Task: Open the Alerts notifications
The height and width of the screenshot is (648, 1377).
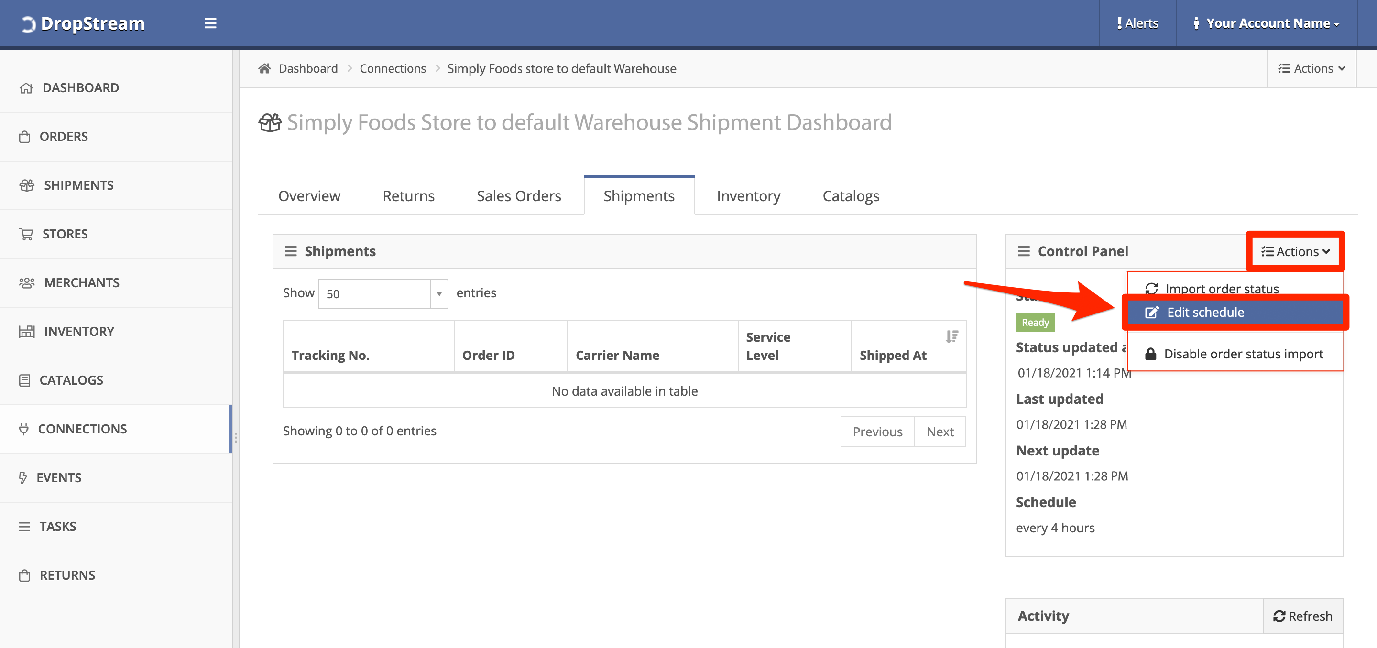Action: click(1137, 23)
